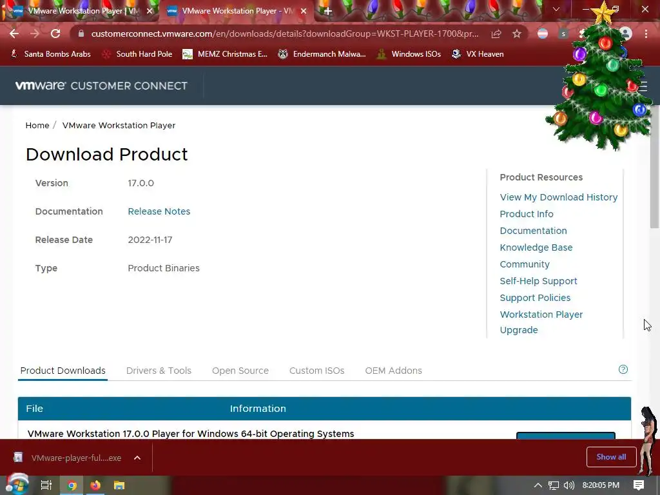
Task: Open the Knowledge Base link
Action: [536, 247]
